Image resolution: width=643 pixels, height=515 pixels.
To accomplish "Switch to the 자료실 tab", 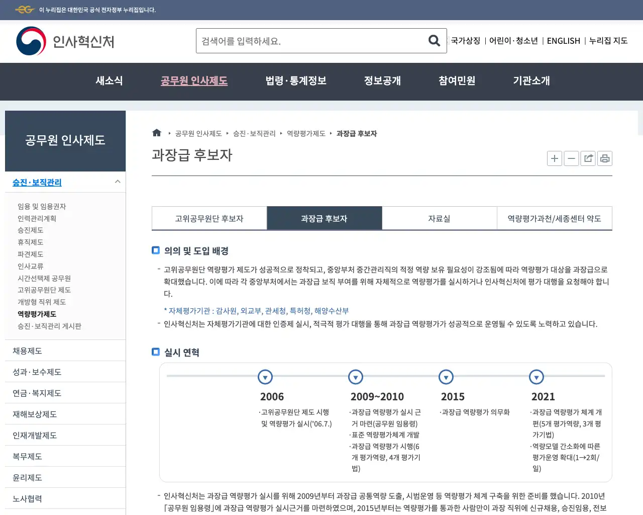I will tap(439, 218).
